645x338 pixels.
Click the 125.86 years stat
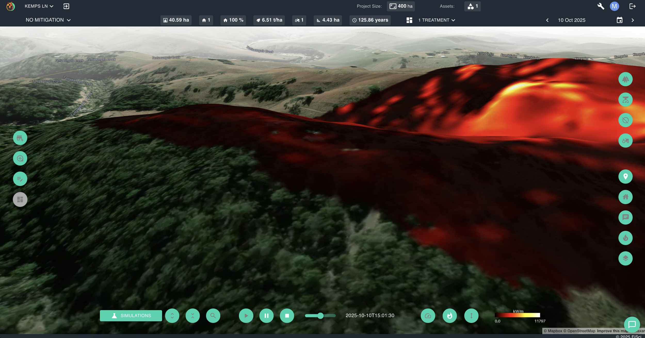click(370, 20)
